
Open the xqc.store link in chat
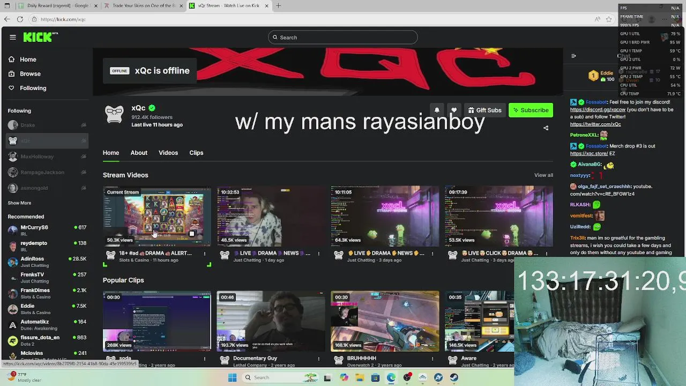point(589,154)
